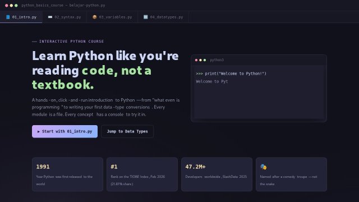The height and width of the screenshot is (202, 359).
Task: Click Jump to Data Types button
Action: tap(127, 131)
